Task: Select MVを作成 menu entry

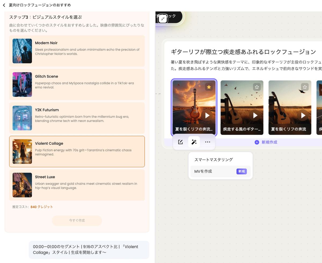Action: click(x=203, y=171)
